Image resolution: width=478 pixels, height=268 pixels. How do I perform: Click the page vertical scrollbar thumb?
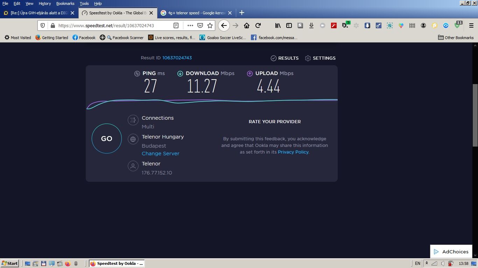475,115
